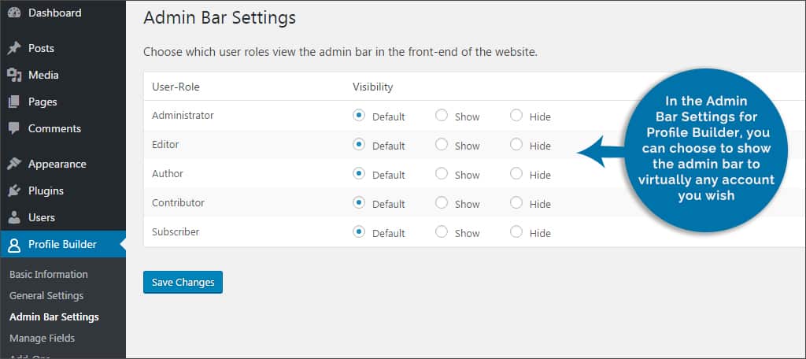Select Default for Subscriber role
Screen dimensions: 806x359
[x=359, y=232]
